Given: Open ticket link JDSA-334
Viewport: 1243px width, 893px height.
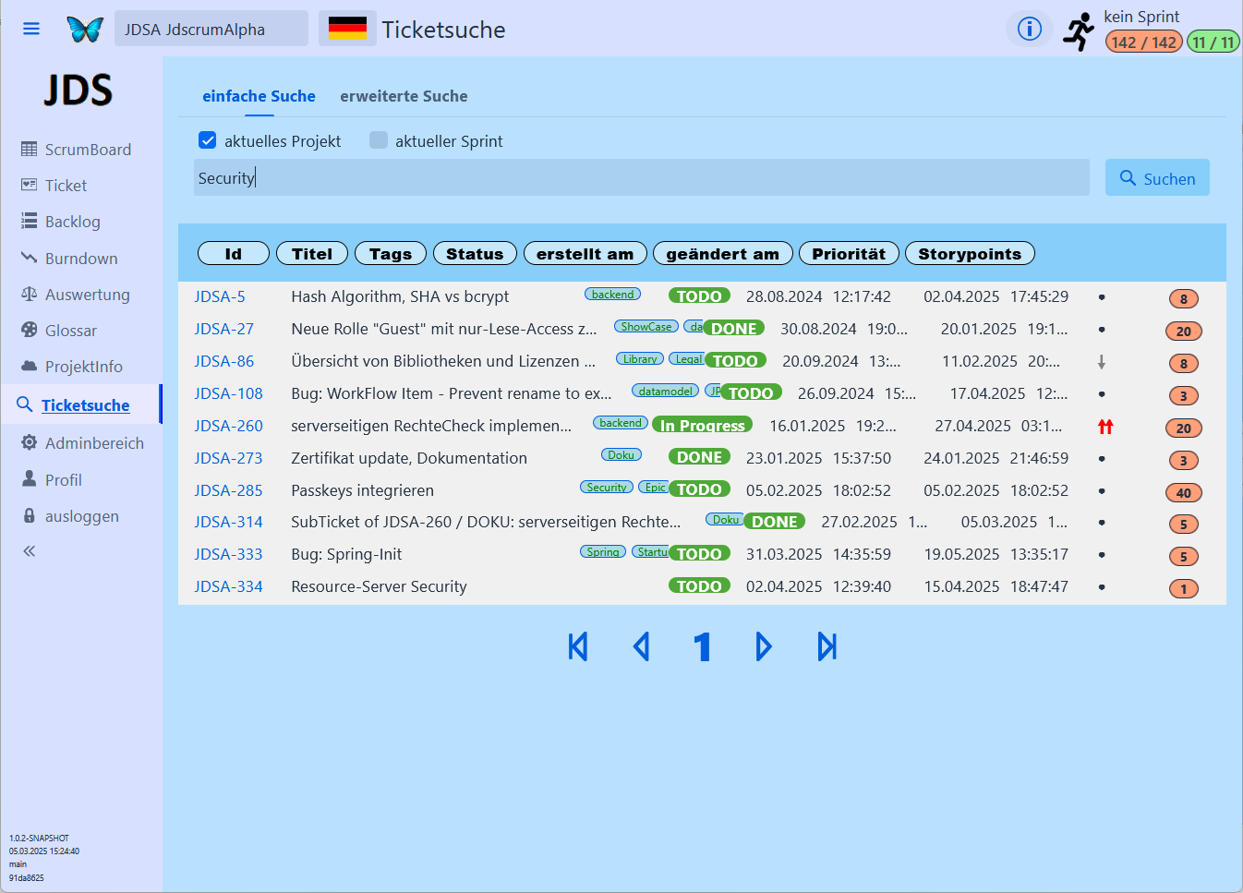Looking at the screenshot, I should [x=229, y=586].
